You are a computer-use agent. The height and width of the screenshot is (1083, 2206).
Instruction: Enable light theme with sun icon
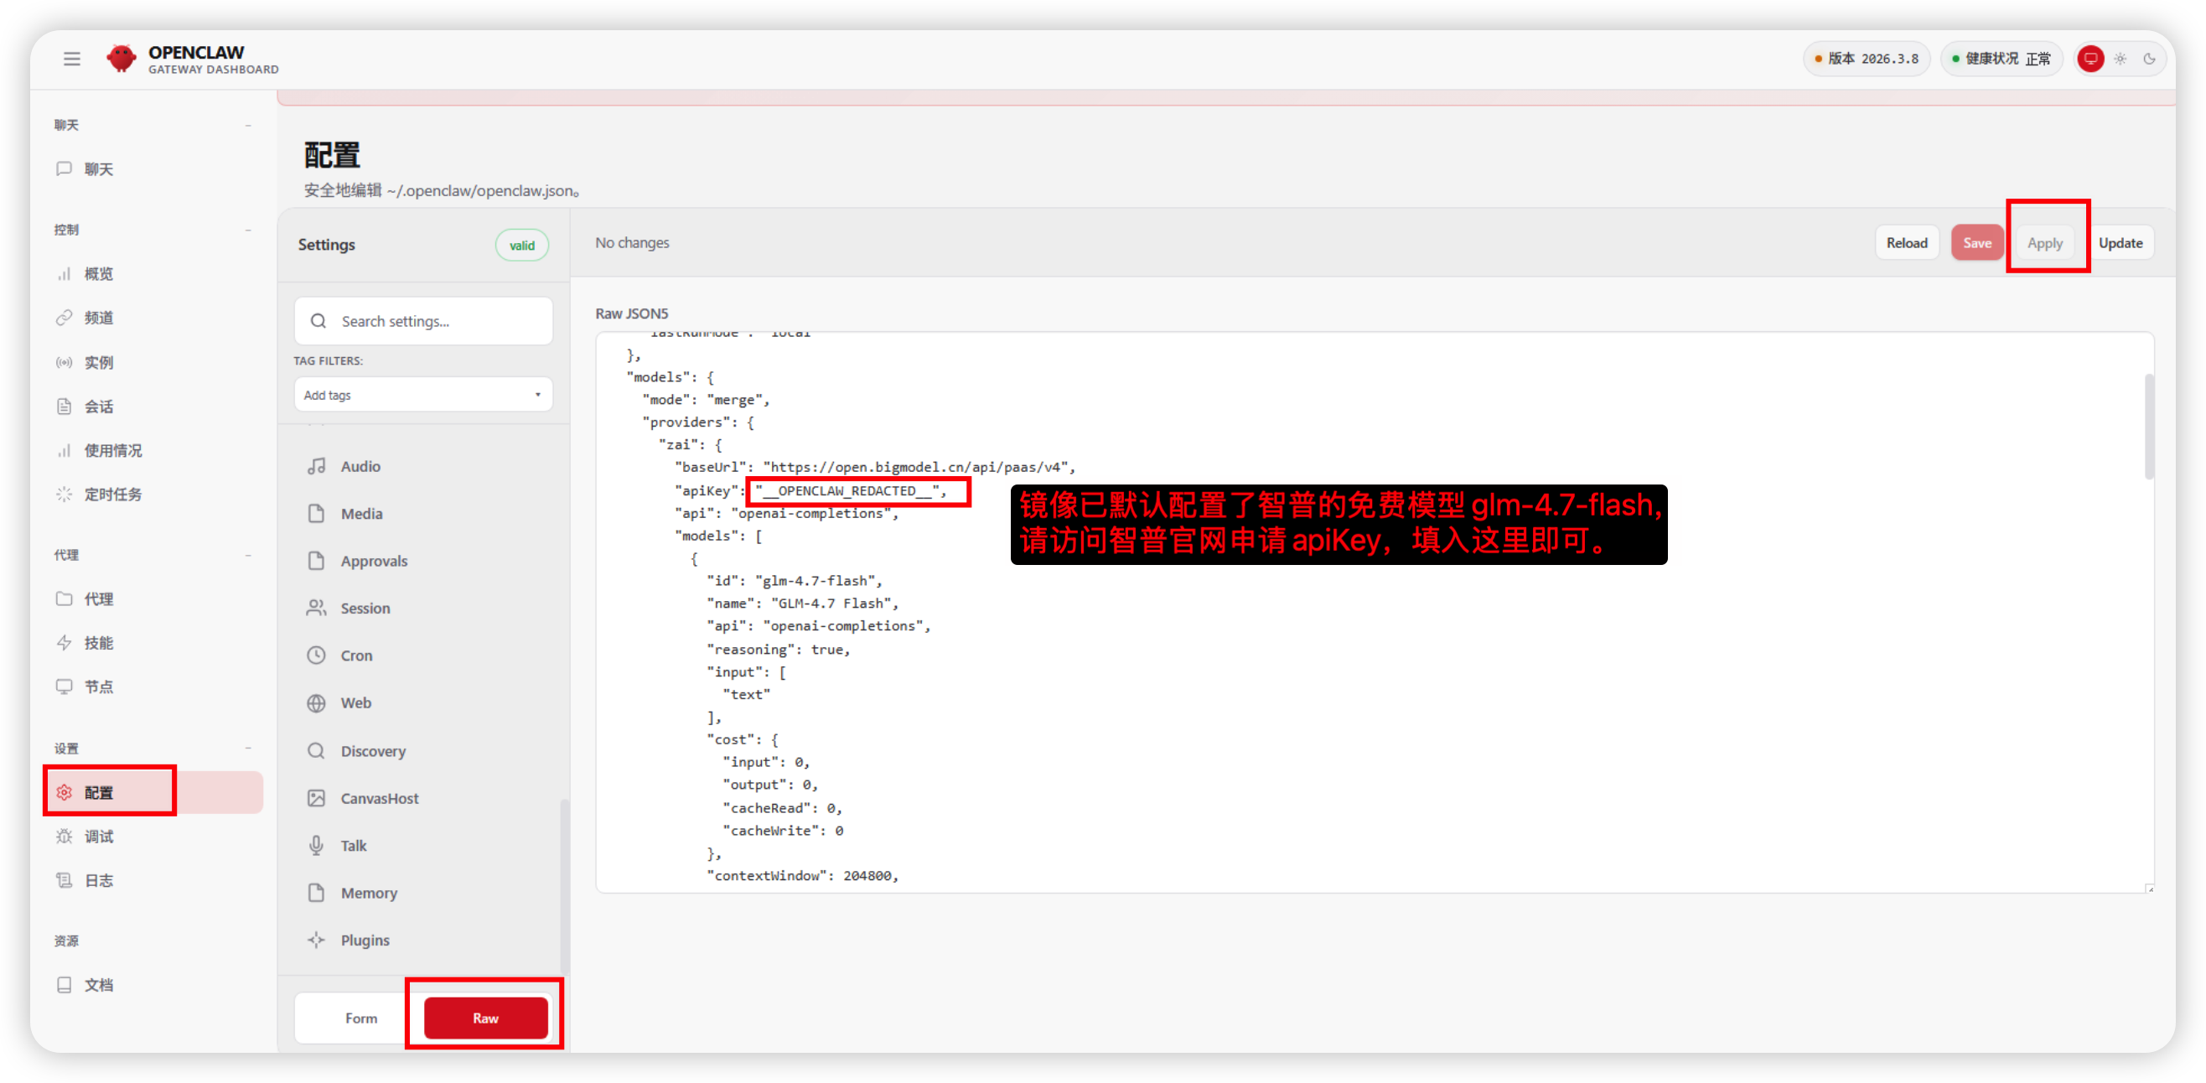[2120, 58]
